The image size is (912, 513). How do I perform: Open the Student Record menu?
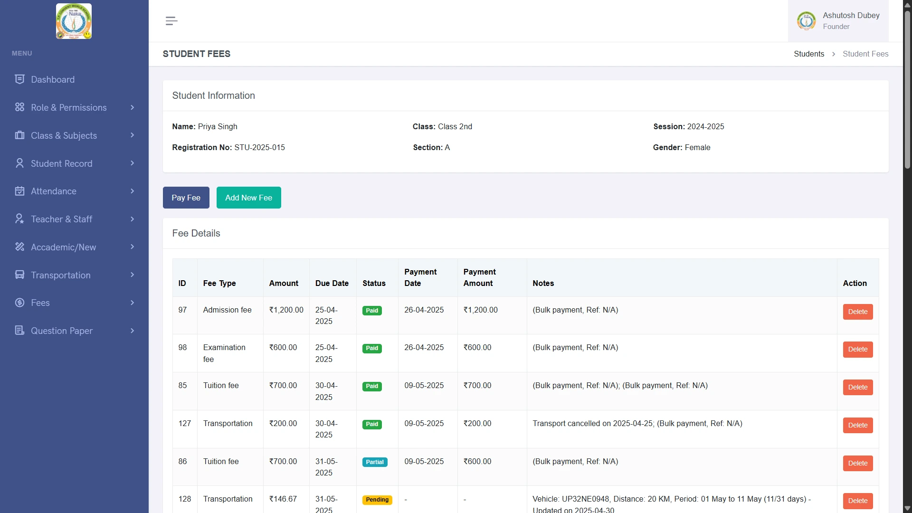pyautogui.click(x=74, y=163)
